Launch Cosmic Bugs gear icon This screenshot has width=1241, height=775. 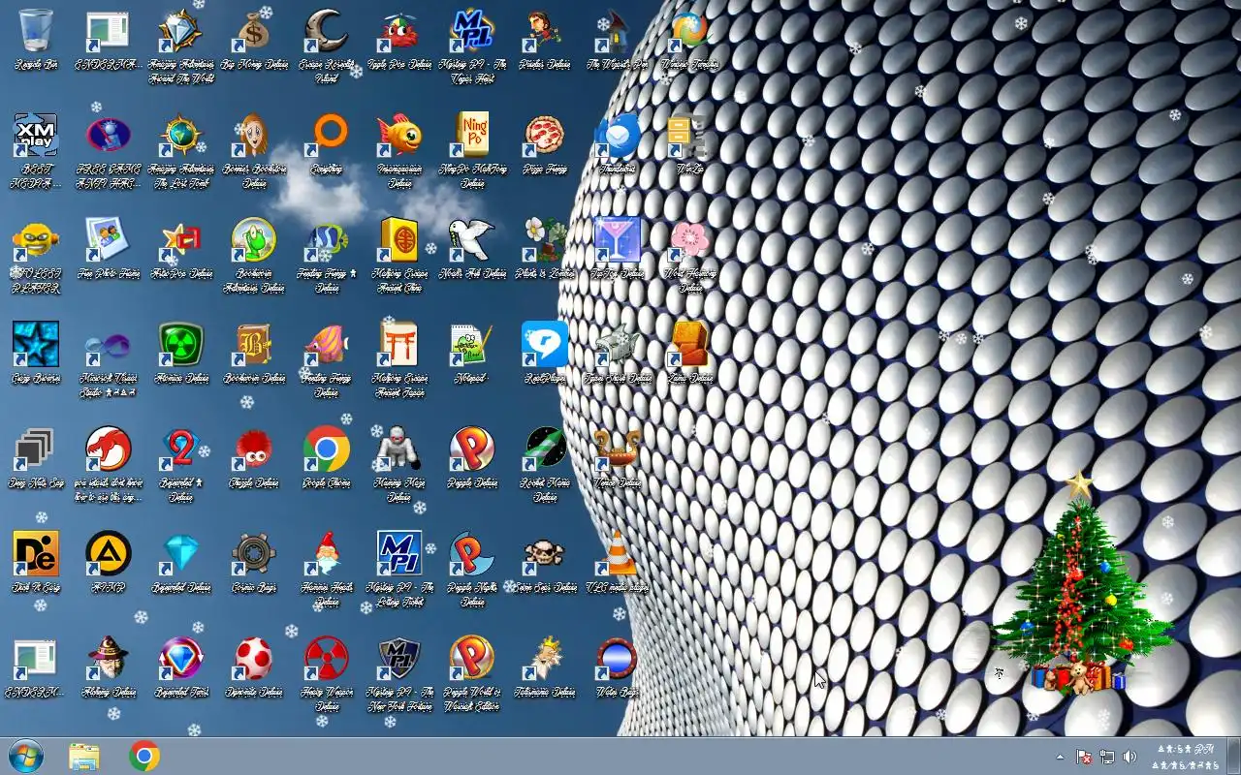(x=254, y=554)
